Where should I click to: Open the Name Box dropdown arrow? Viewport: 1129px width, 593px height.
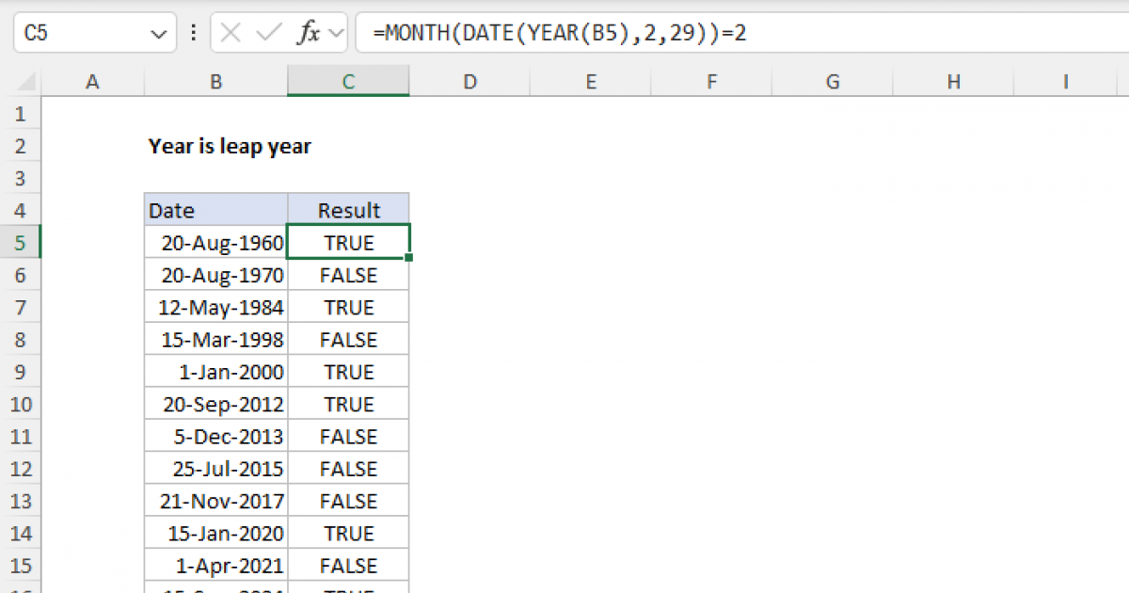point(157,34)
